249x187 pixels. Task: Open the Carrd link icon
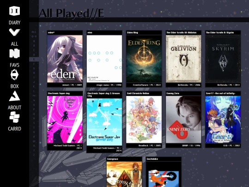click(x=14, y=117)
